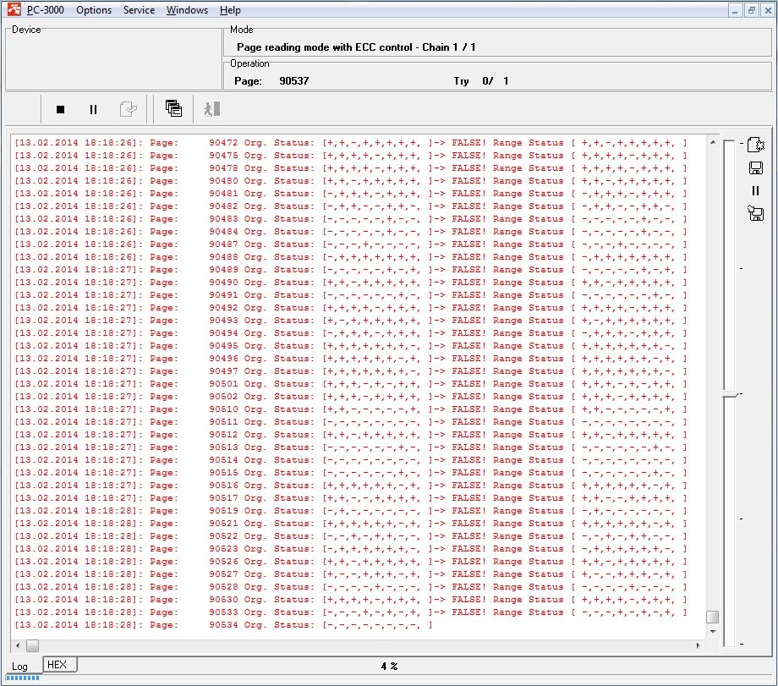Click Range Status on the Page 90496 row

528,359
